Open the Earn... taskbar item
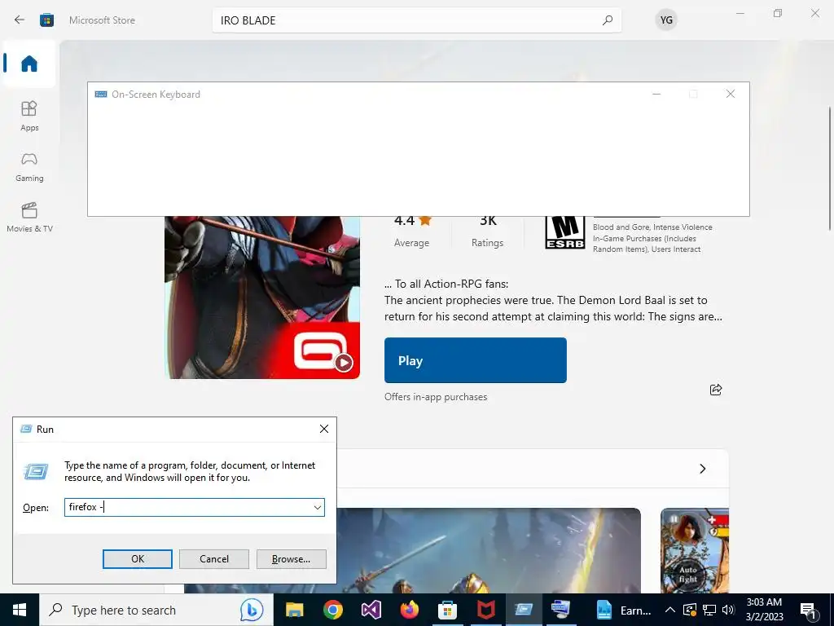Viewport: 834px width, 626px height. [623, 610]
